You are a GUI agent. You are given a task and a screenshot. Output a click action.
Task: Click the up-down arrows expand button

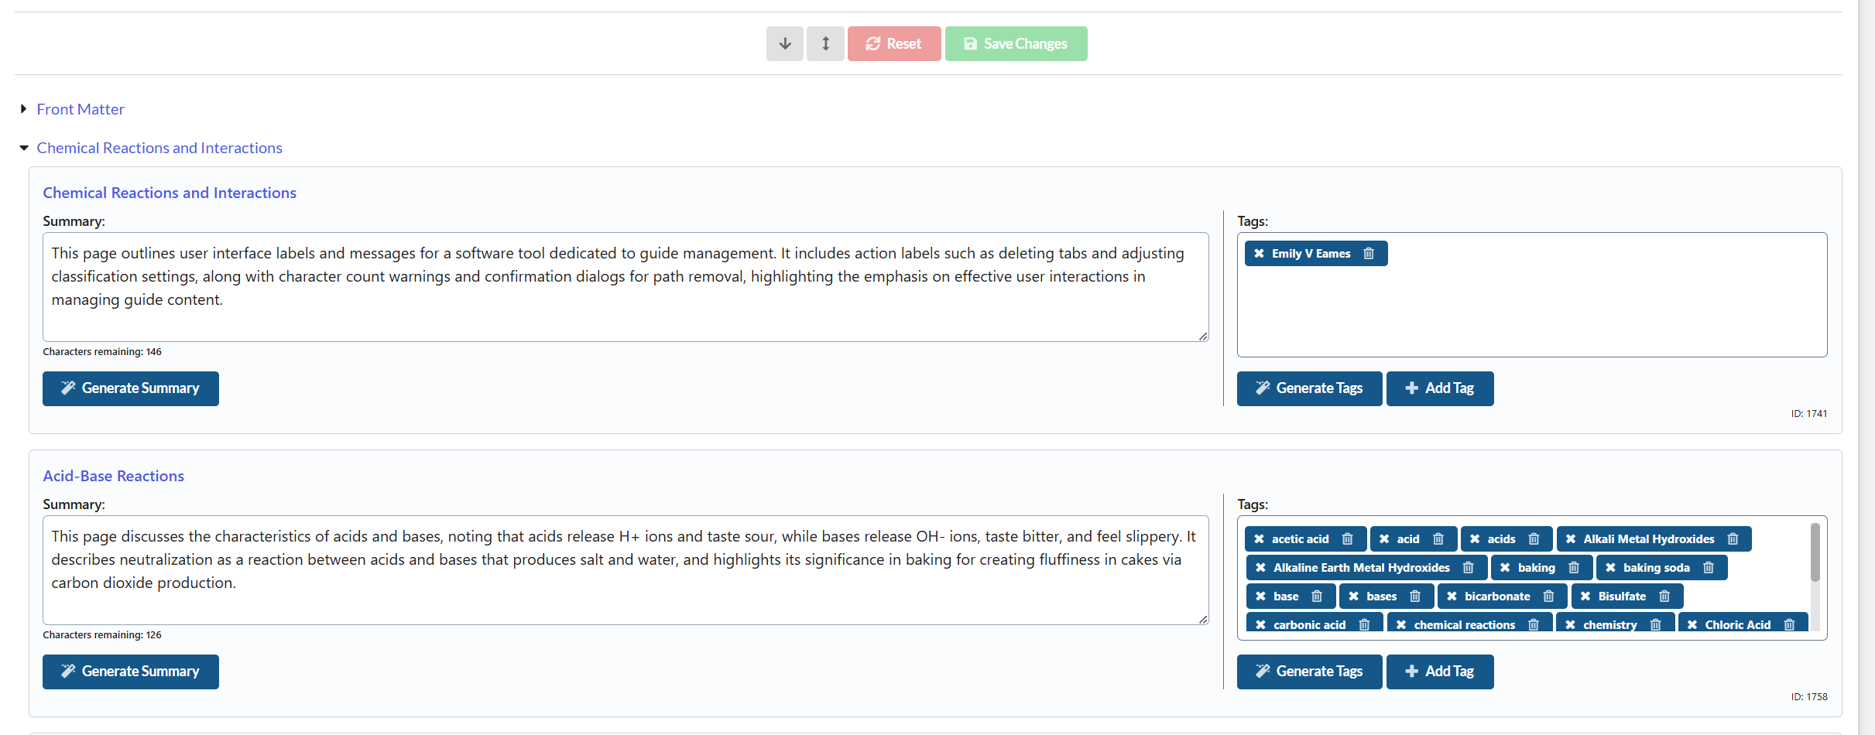pos(825,44)
